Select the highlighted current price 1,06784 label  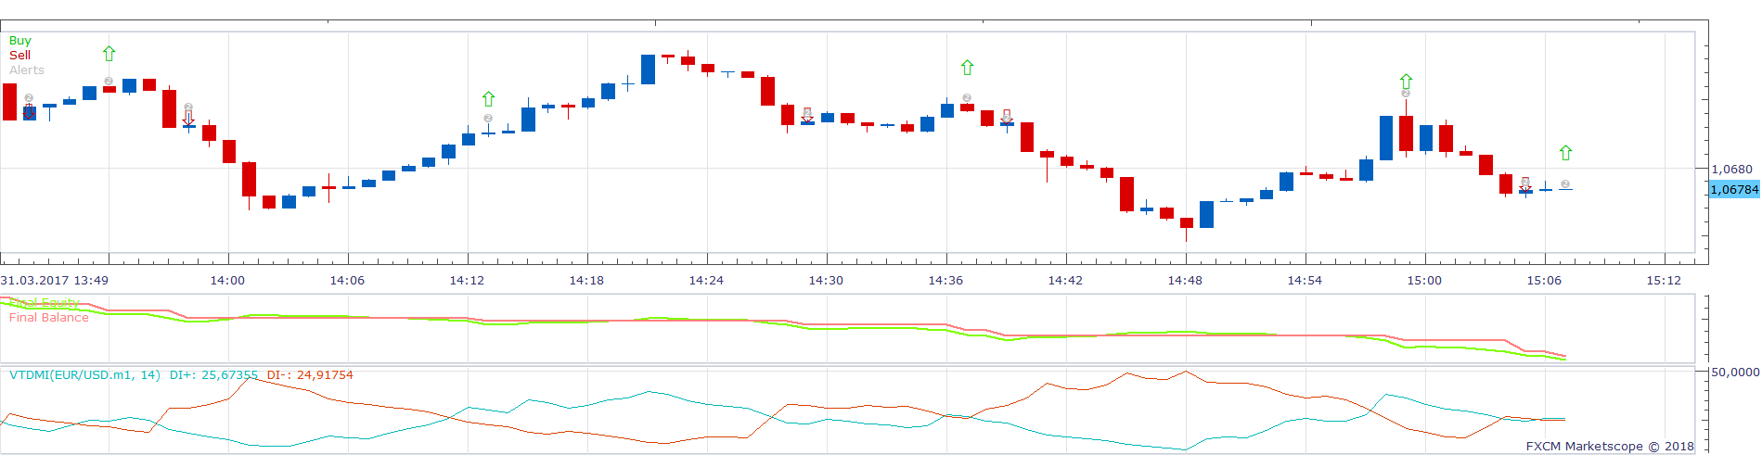[x=1734, y=190]
